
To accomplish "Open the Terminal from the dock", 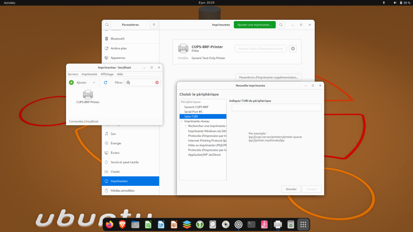I will [x=251, y=225].
